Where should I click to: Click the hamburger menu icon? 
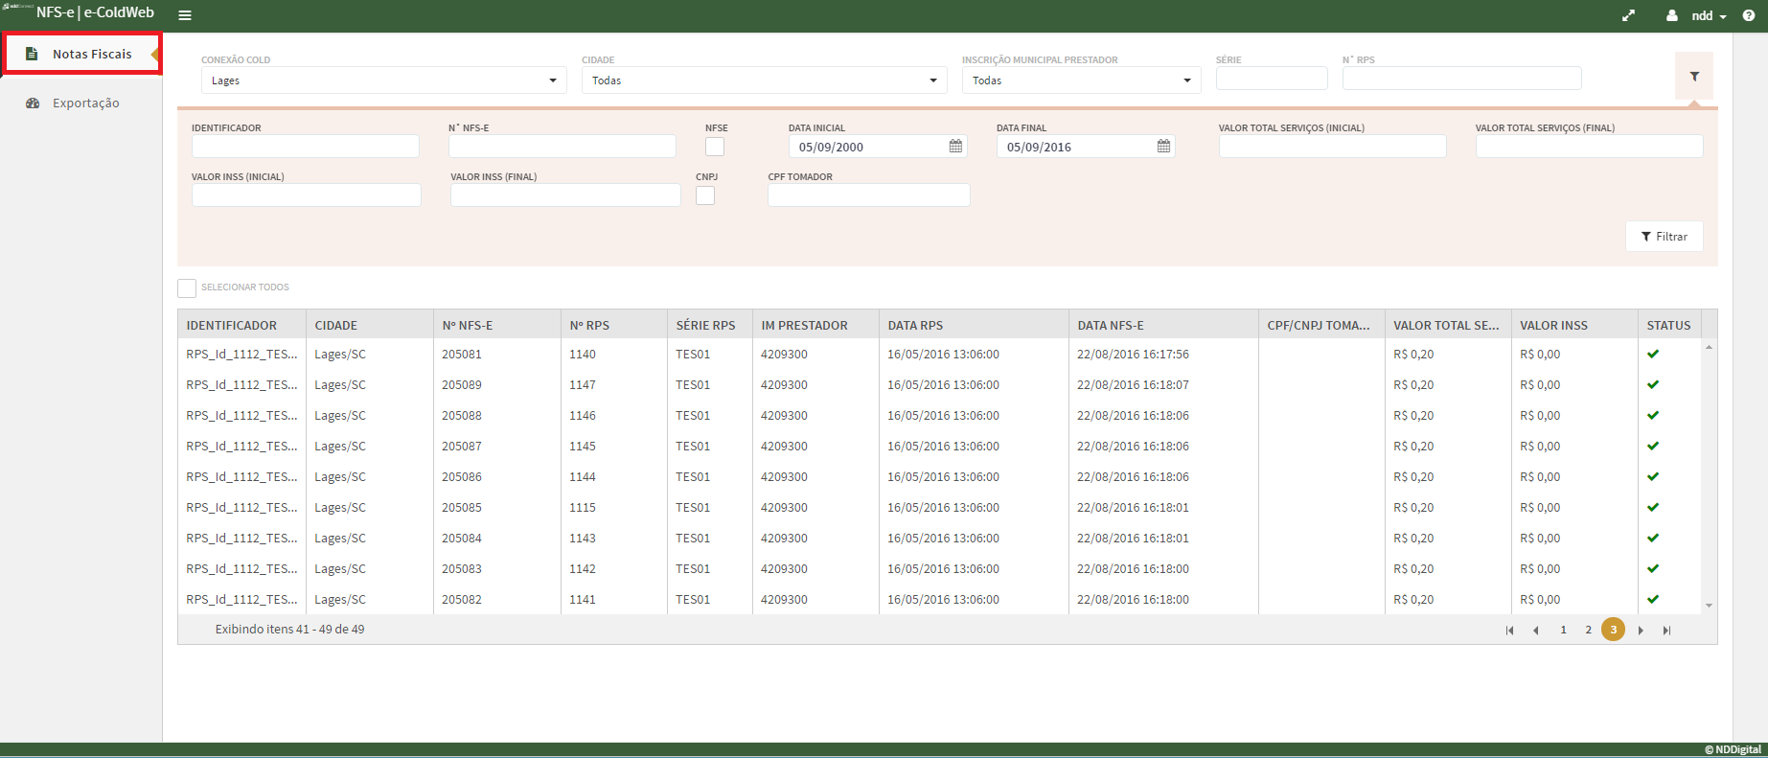pyautogui.click(x=185, y=15)
